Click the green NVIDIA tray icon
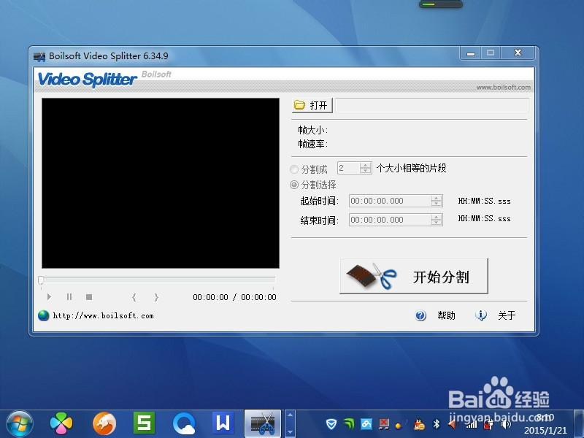This screenshot has width=584, height=438. click(x=349, y=424)
